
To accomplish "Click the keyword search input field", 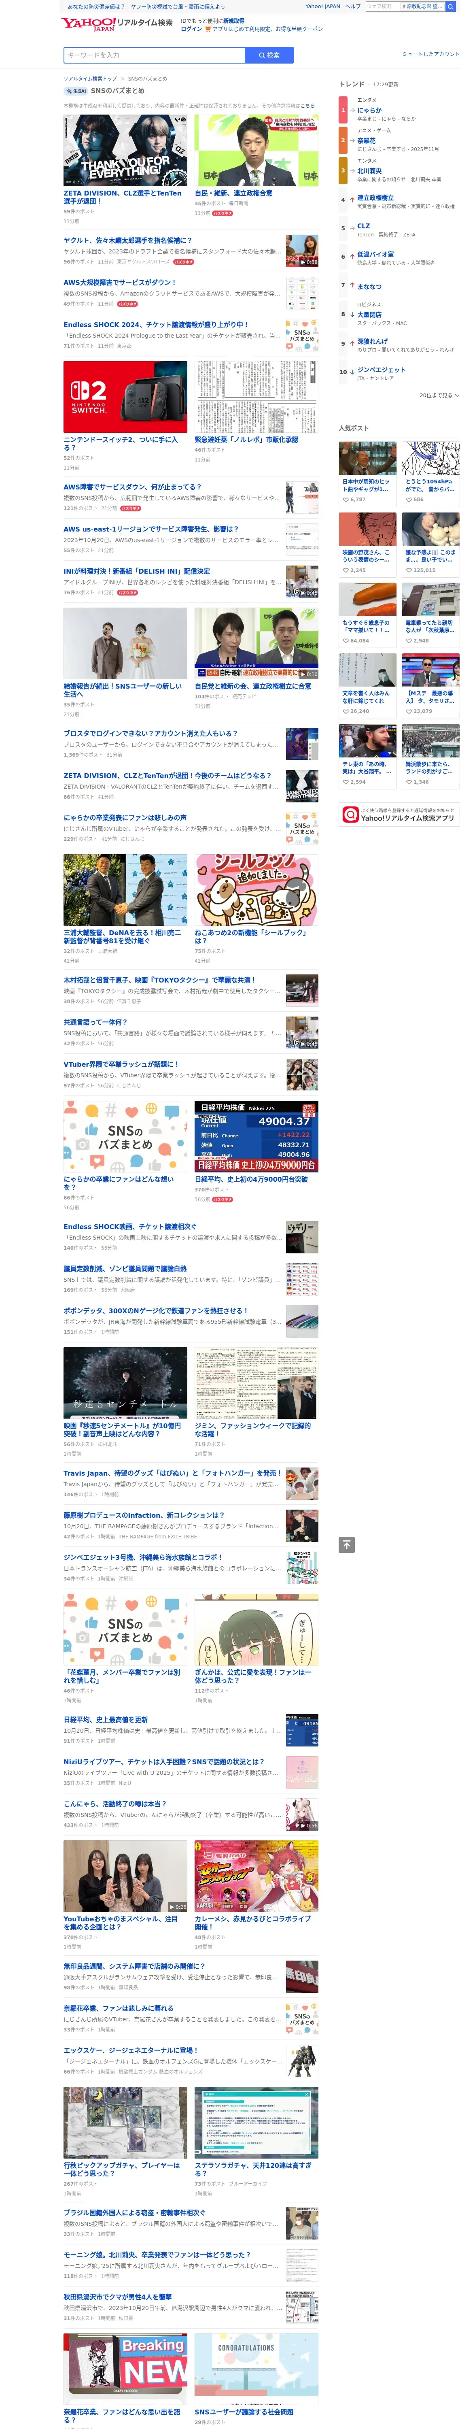I will (x=154, y=55).
